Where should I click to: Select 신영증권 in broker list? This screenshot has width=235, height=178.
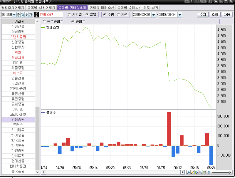tap(18, 42)
